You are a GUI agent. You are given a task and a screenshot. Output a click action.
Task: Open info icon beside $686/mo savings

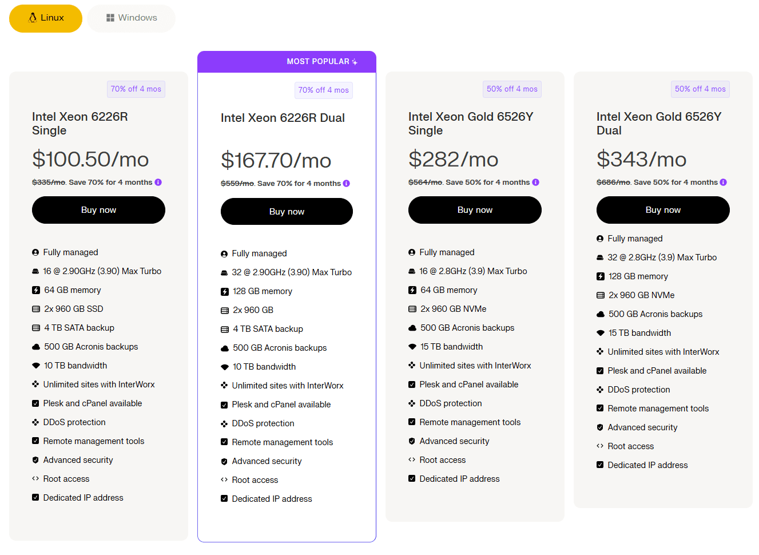click(724, 183)
